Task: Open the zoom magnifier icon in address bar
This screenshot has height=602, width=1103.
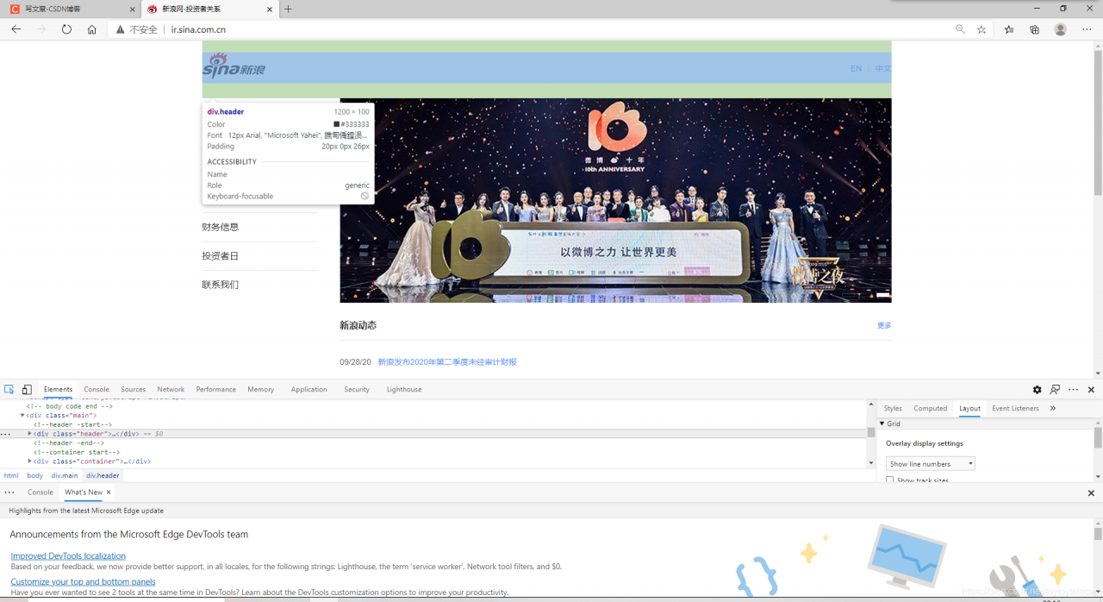Action: pyautogui.click(x=960, y=29)
